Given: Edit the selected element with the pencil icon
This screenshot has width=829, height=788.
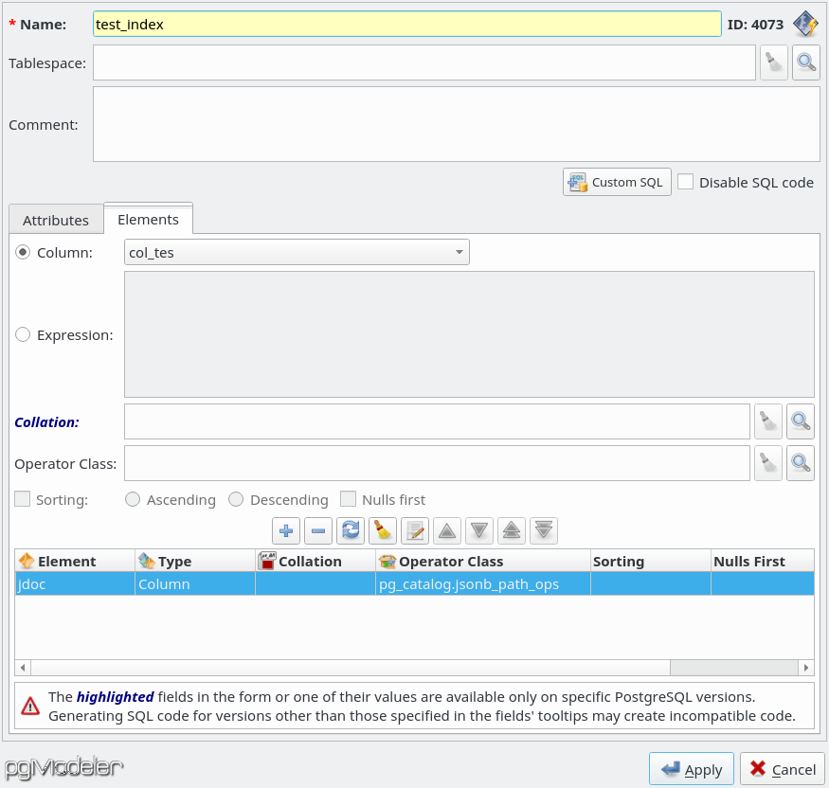Looking at the screenshot, I should (415, 530).
